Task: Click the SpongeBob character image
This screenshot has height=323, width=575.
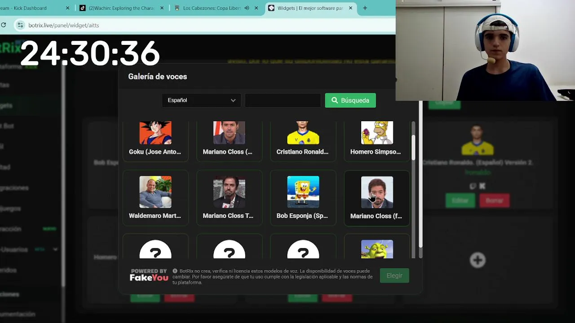Action: pyautogui.click(x=303, y=192)
